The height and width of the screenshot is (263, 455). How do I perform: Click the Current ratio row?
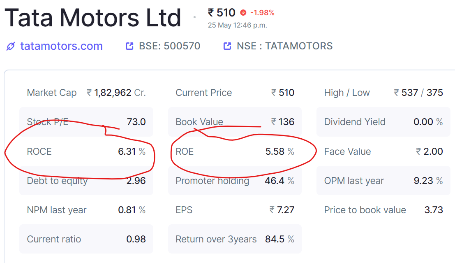pos(86,239)
